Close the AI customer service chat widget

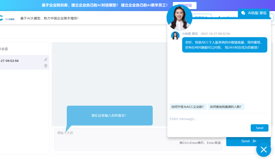[x=264, y=149]
